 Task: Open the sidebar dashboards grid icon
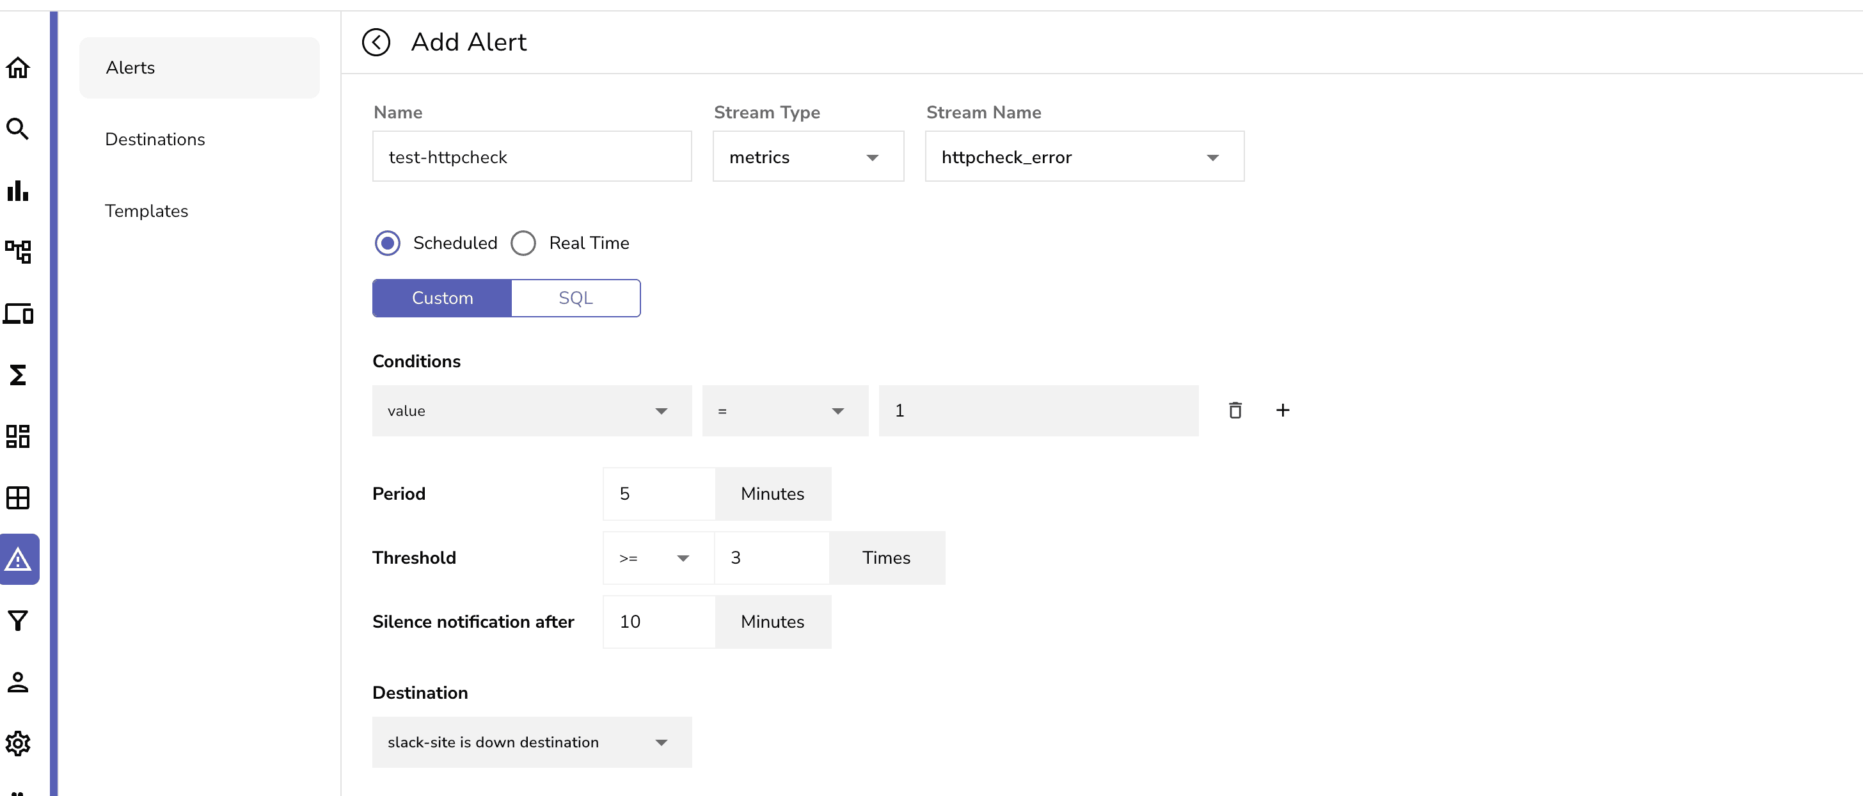pos(18,436)
